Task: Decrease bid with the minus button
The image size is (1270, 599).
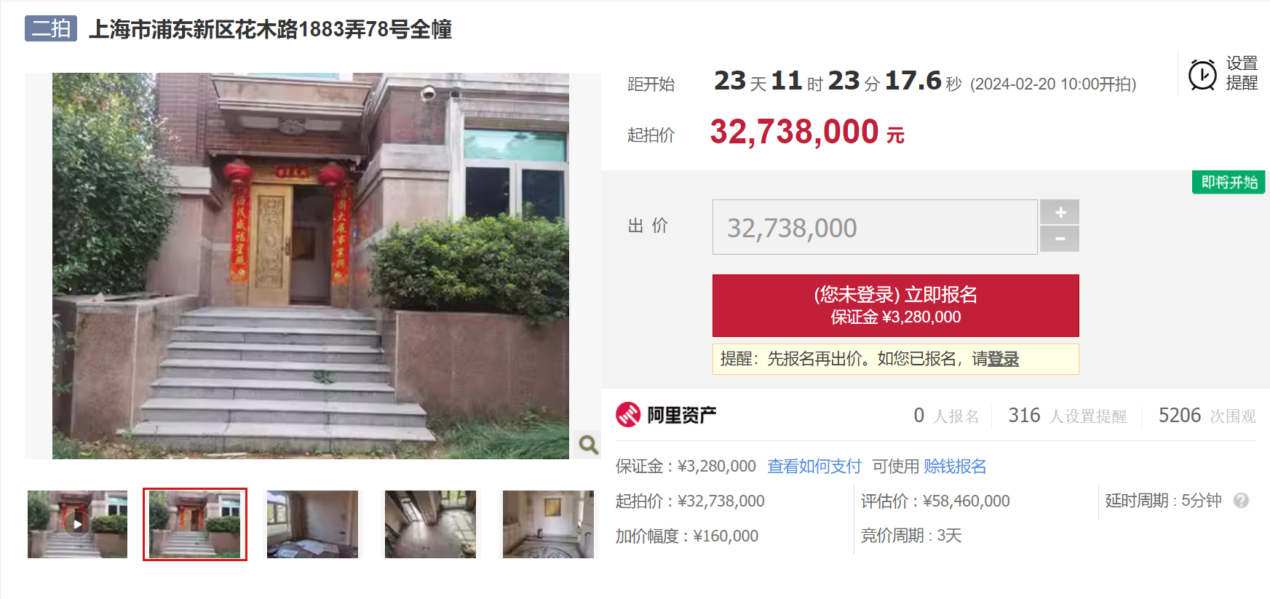Action: click(1060, 239)
